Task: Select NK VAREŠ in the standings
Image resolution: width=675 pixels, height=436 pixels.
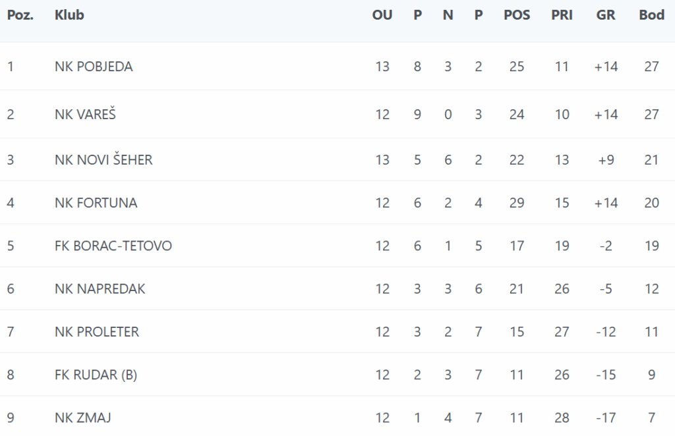Action: click(85, 114)
